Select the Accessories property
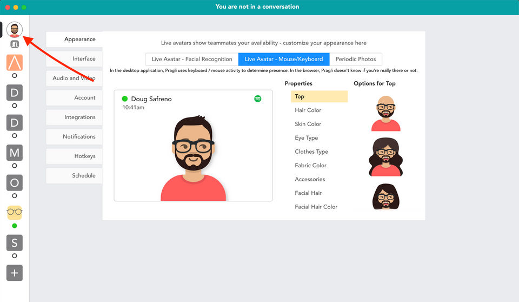Viewport: 519px width, 302px height. click(x=310, y=179)
